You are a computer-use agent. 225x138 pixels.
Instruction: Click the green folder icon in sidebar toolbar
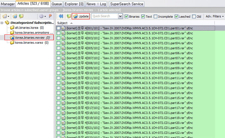click(x=21, y=16)
